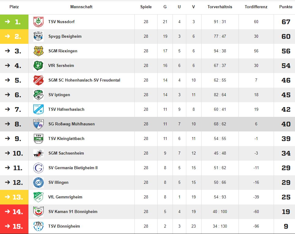Click the SV Illingen round blue logo

point(38,183)
